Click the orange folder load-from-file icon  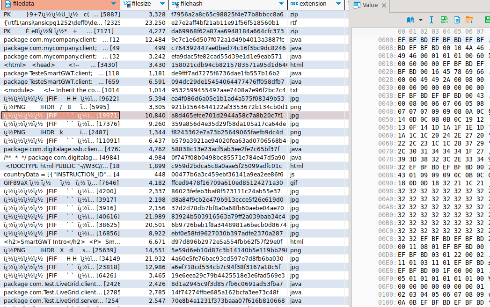[x=469, y=20]
